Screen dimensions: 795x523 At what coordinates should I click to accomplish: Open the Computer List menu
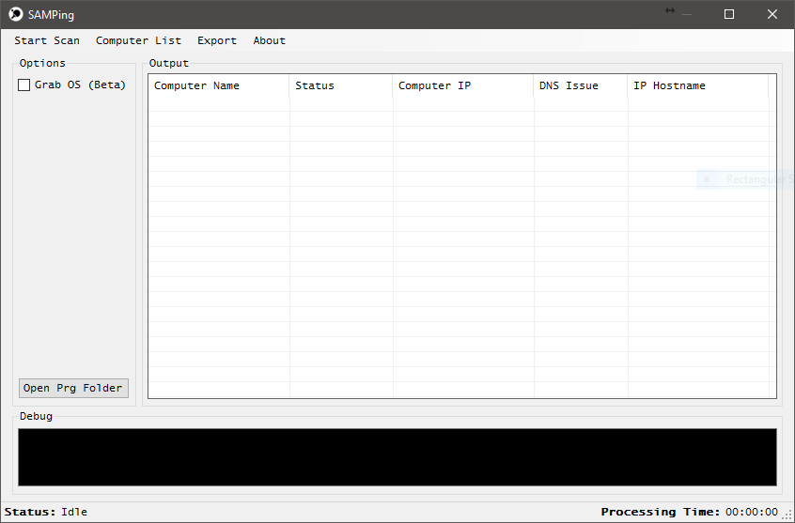(138, 40)
